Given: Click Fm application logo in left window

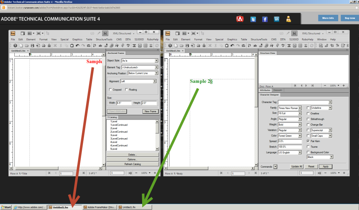Looking at the screenshot, I should (13, 33).
